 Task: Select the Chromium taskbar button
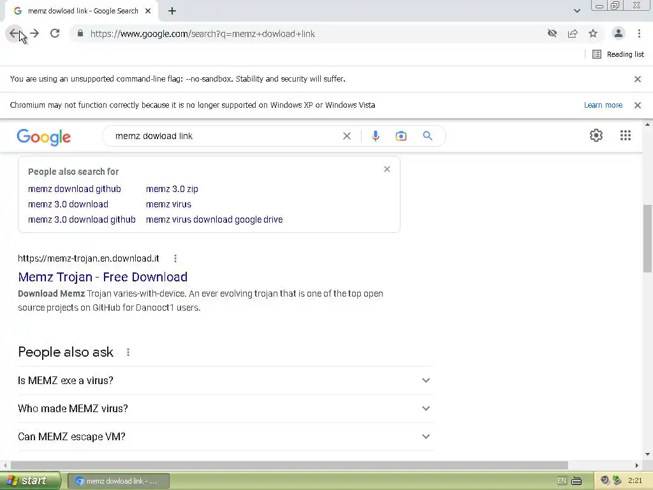pos(119,481)
